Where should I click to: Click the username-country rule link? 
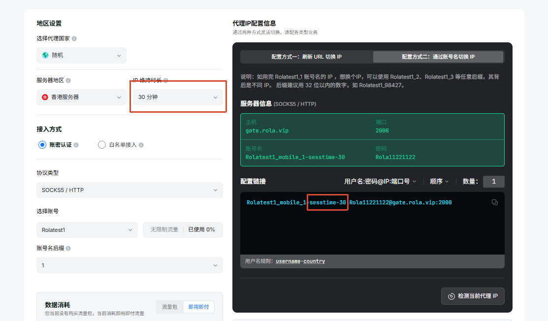click(300, 261)
